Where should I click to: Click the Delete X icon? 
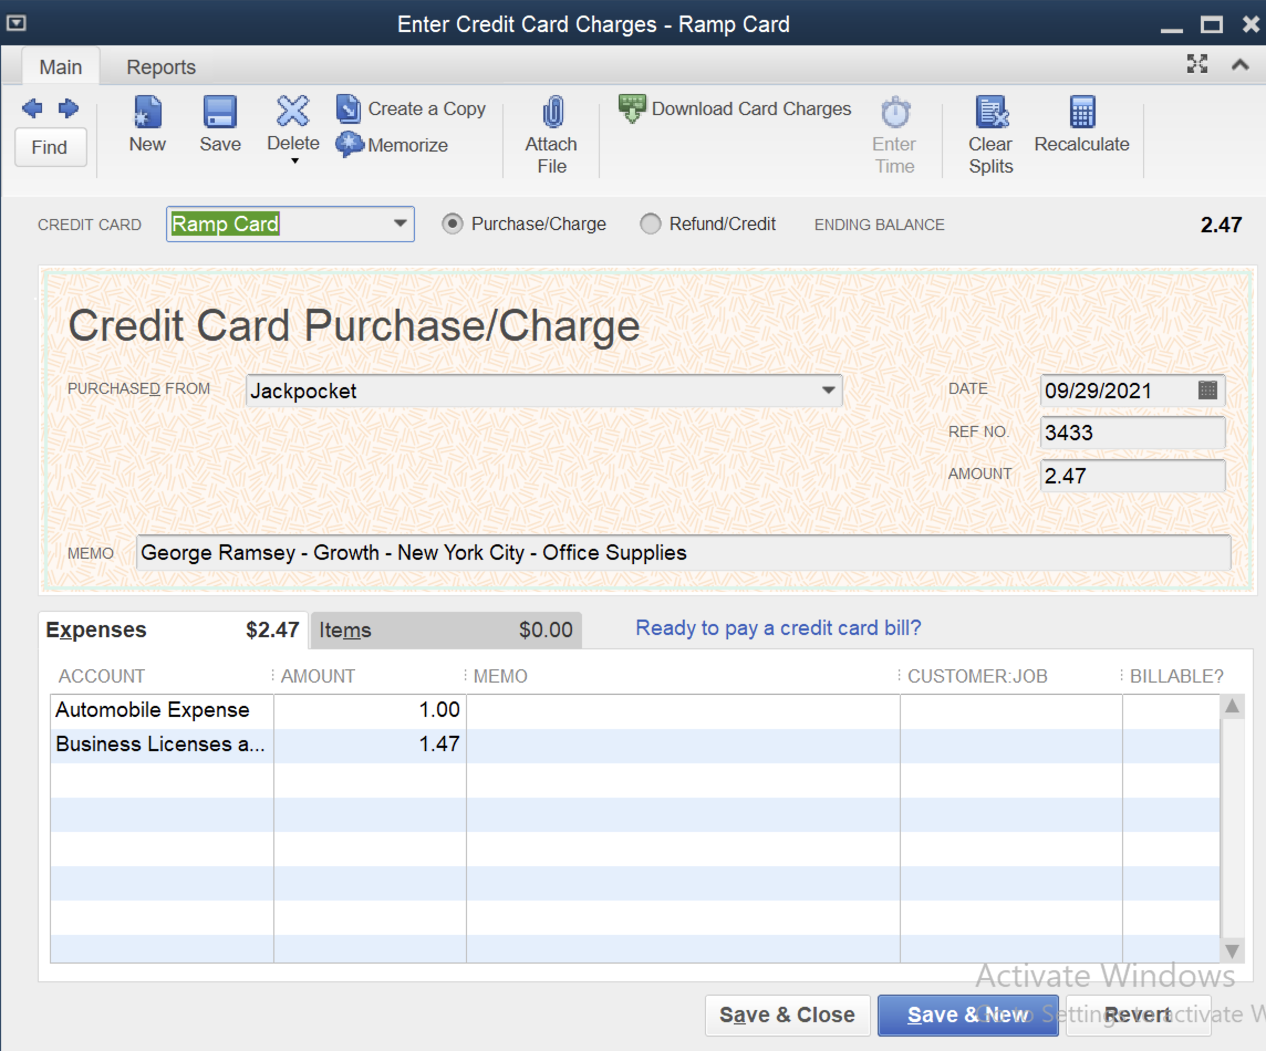pos(293,111)
